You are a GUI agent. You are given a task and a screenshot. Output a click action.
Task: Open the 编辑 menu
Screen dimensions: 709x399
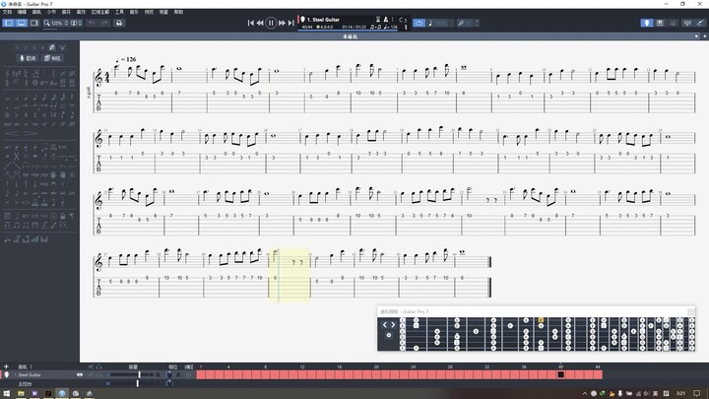coord(22,12)
